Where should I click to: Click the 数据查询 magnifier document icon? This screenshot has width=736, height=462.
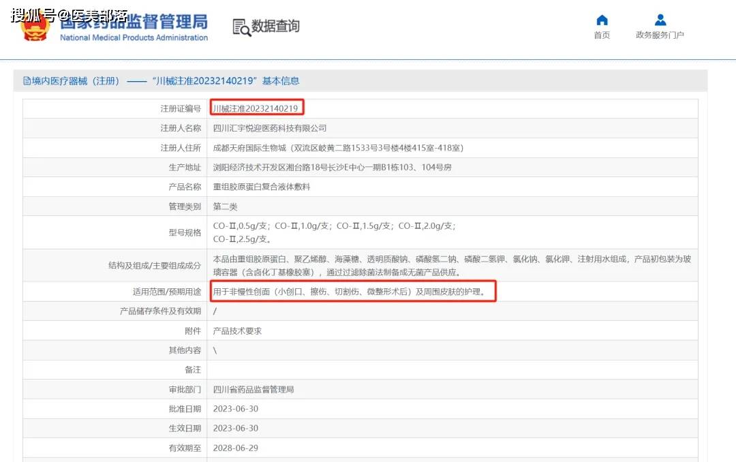[x=241, y=27]
